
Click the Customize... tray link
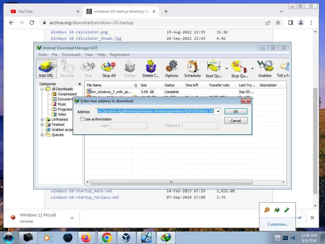(x=277, y=224)
